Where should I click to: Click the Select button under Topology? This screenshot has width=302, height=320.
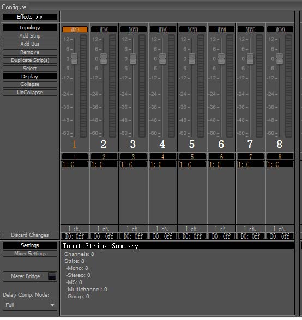[x=30, y=69]
